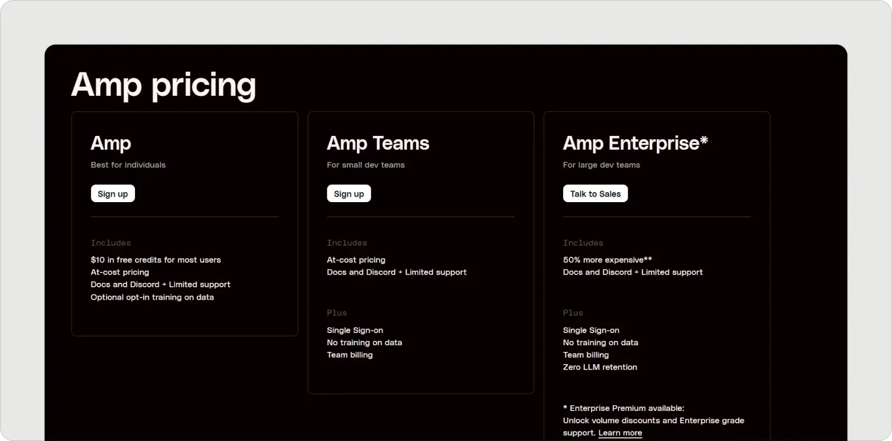Select the Amp pricing heading

pos(163,85)
